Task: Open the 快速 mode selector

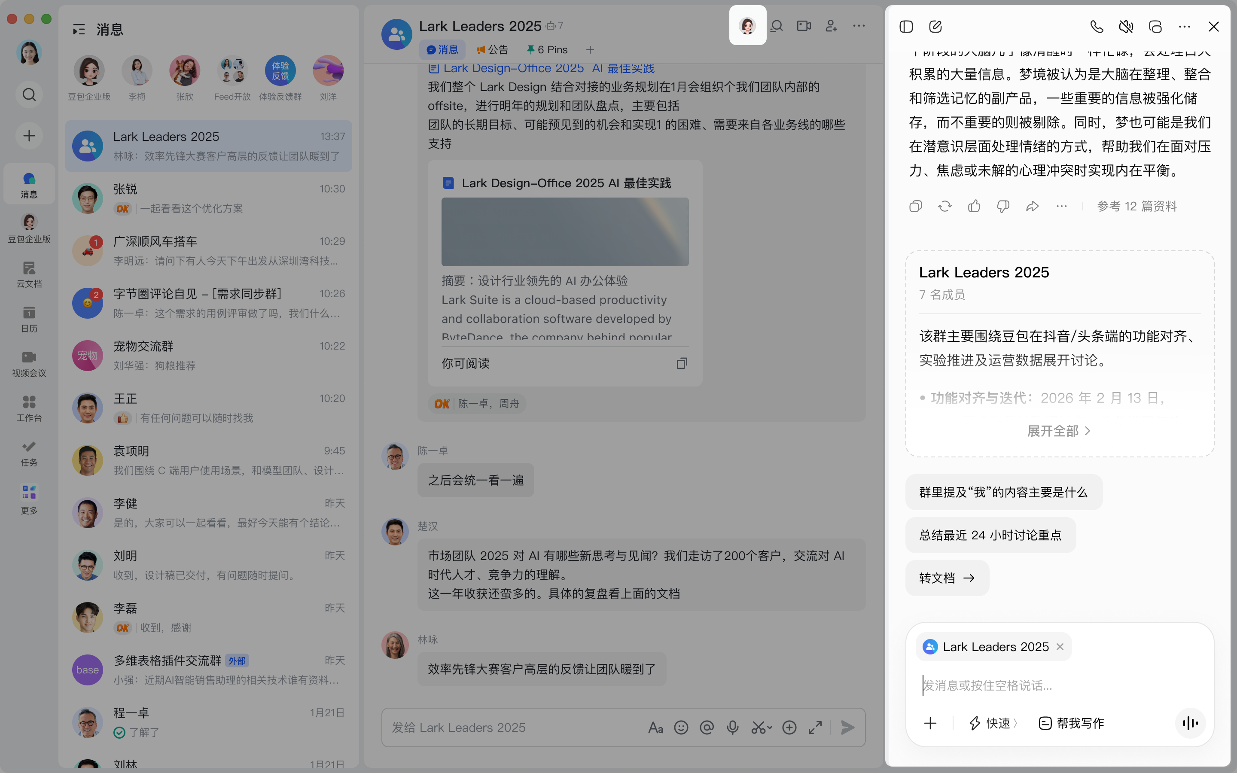Action: click(x=993, y=723)
